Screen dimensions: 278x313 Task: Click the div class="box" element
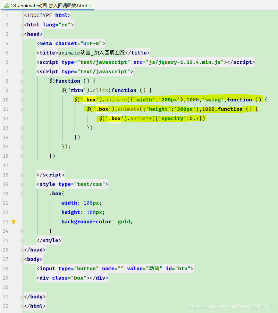click(72, 278)
